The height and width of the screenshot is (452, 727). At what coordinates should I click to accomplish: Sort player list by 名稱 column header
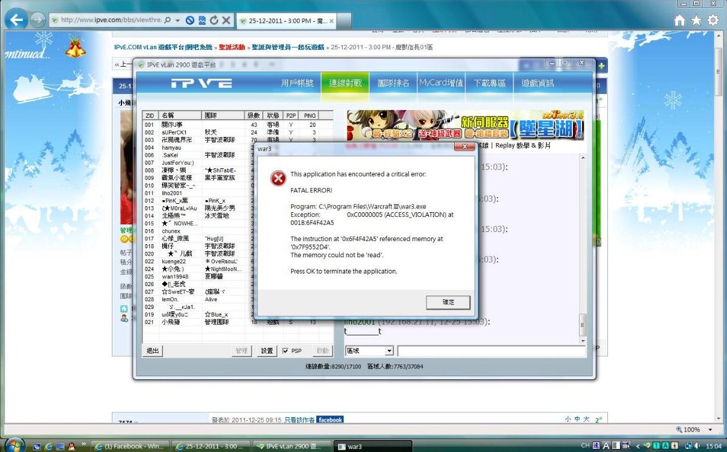pos(180,115)
